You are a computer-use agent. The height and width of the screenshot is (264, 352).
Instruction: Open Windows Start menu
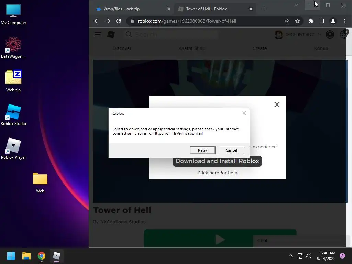(x=11, y=256)
